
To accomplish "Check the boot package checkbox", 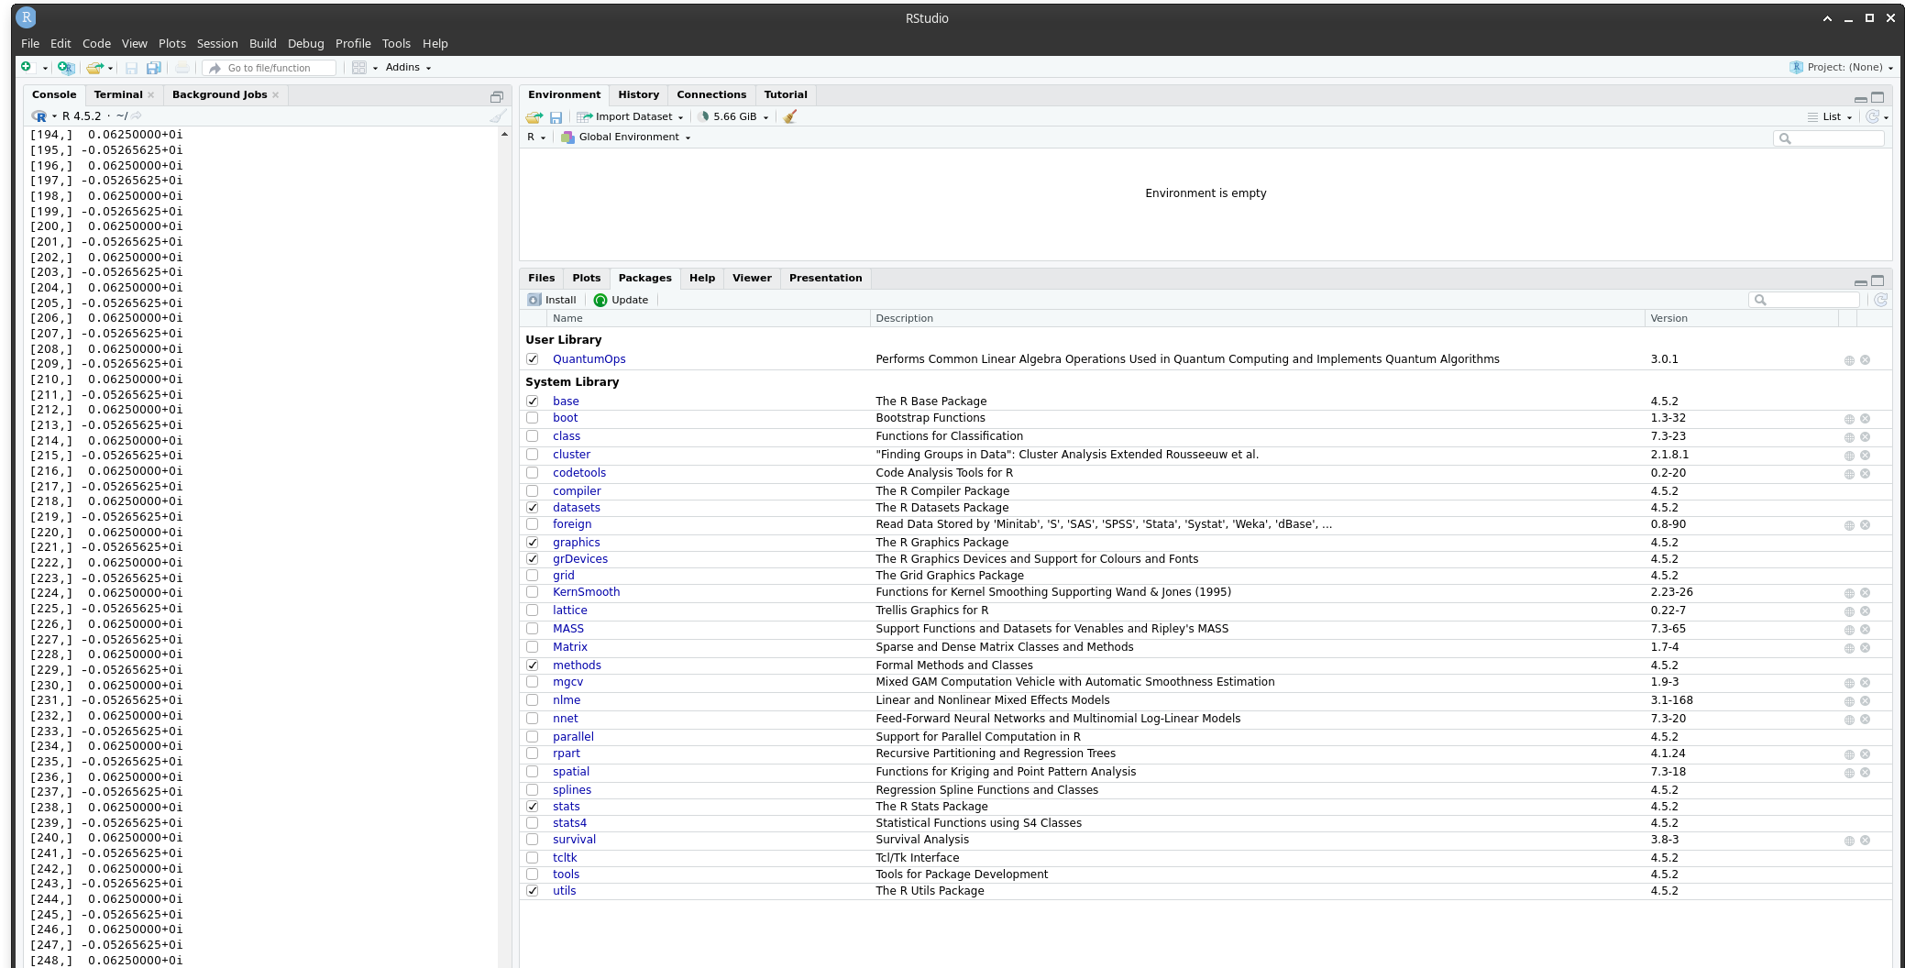I will click(x=533, y=418).
